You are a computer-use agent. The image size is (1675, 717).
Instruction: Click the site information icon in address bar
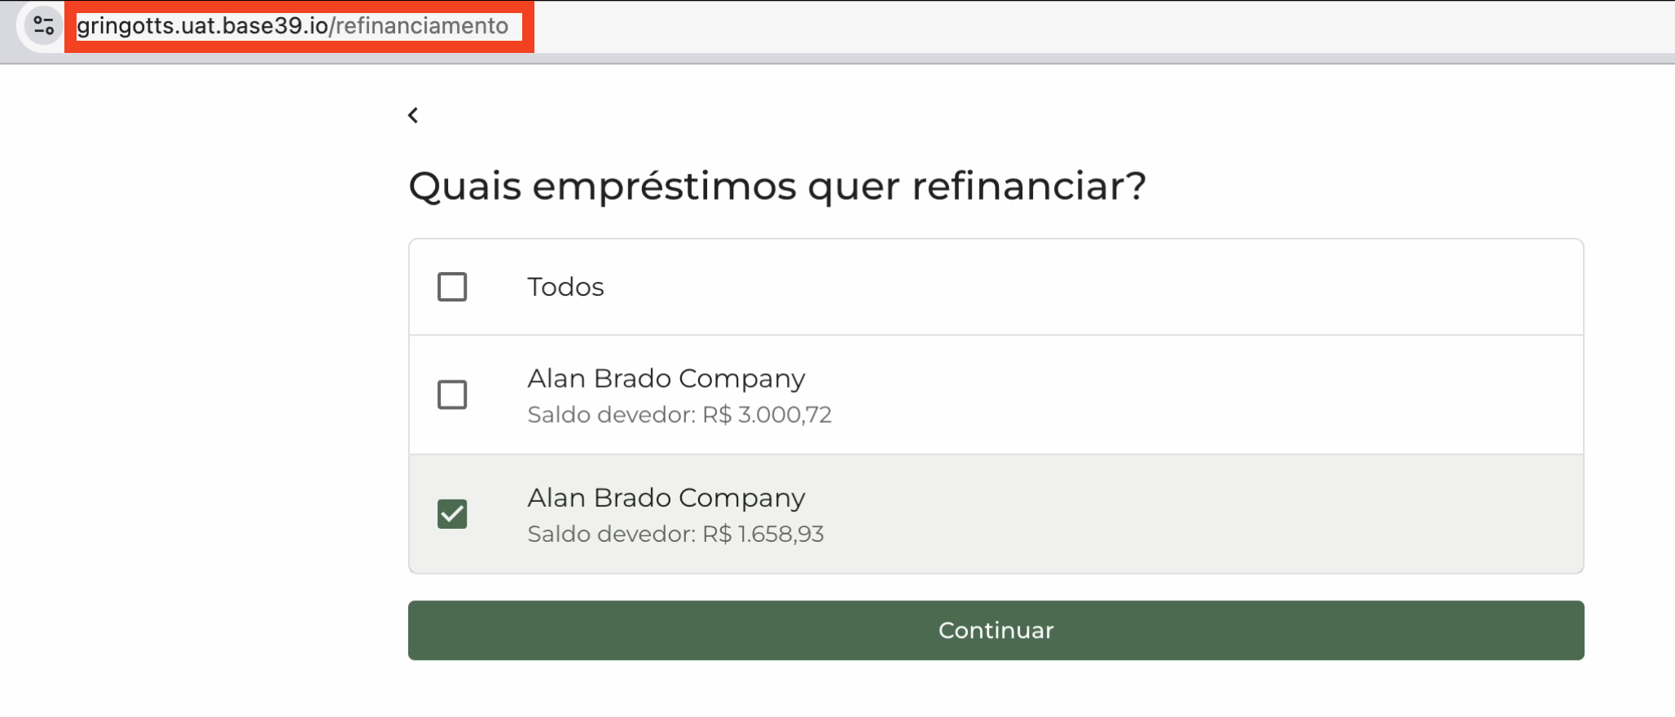pyautogui.click(x=43, y=26)
